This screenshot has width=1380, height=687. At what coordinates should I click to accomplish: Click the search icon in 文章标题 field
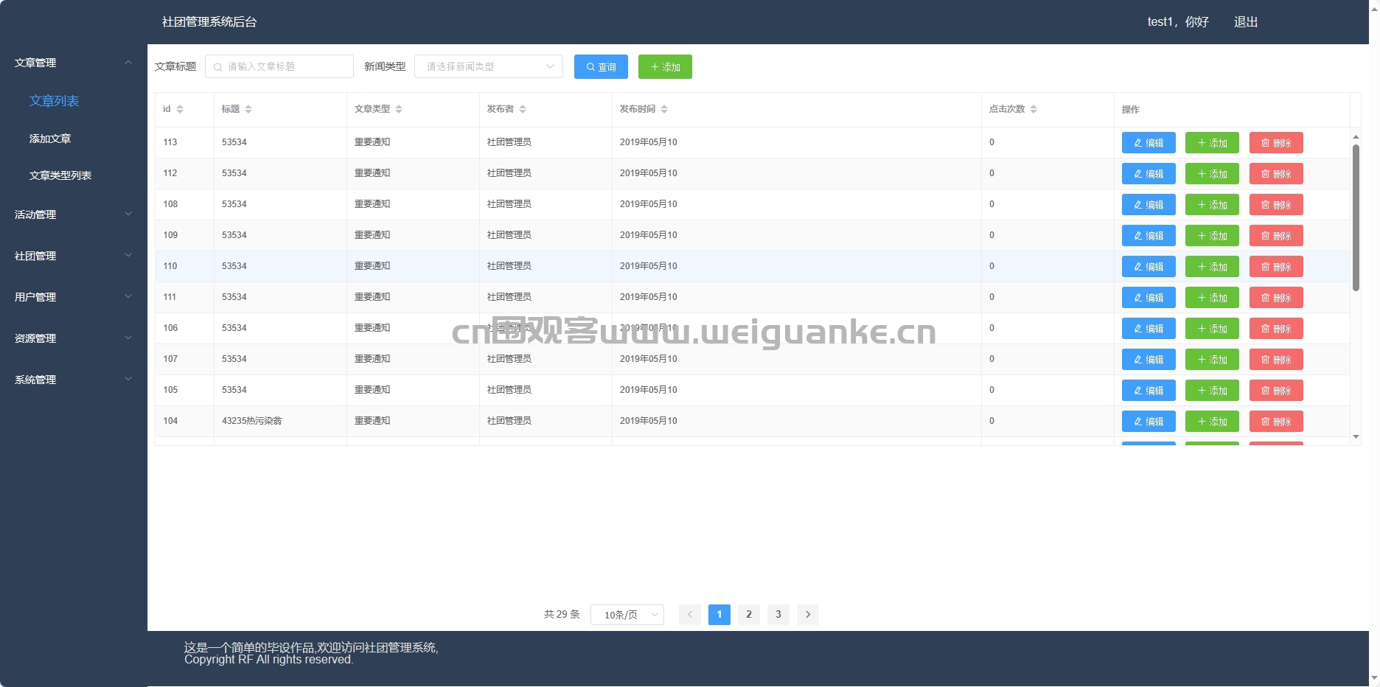pyautogui.click(x=218, y=67)
